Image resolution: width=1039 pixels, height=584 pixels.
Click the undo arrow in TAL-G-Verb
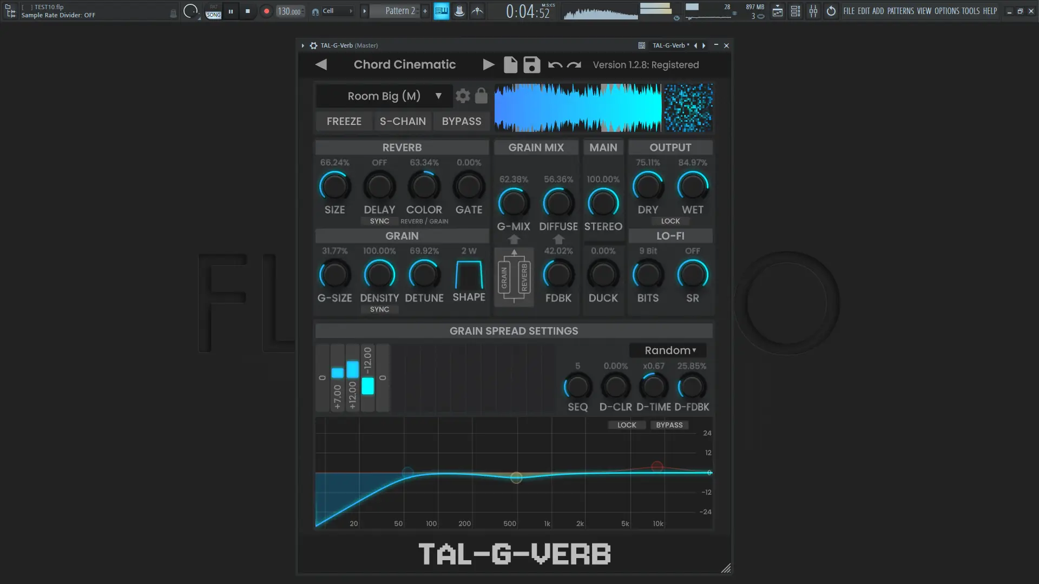coord(555,65)
